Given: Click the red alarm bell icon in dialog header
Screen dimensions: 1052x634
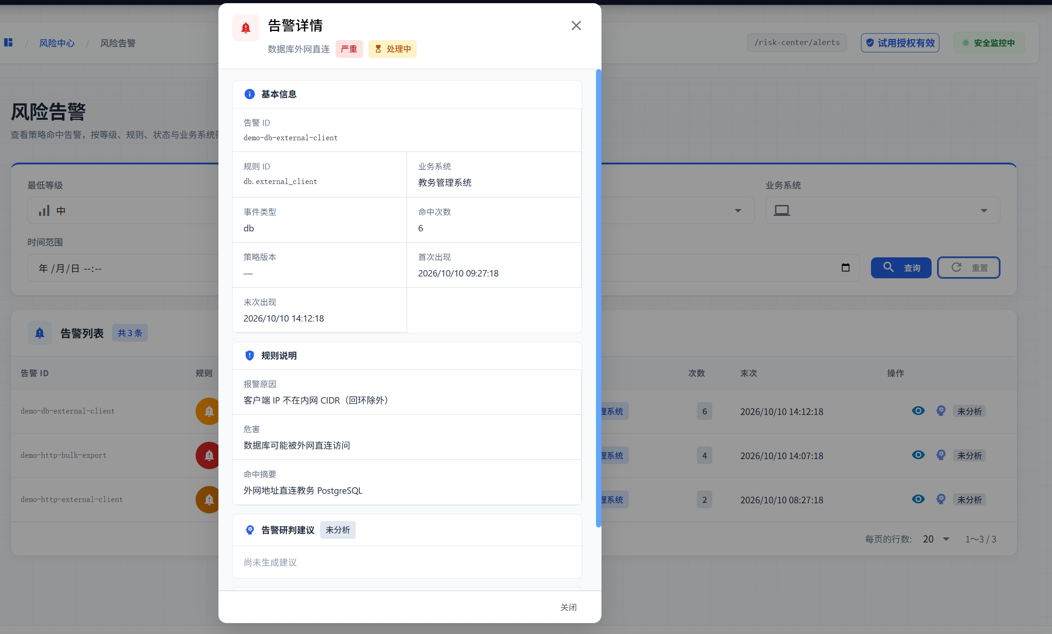Looking at the screenshot, I should pyautogui.click(x=246, y=28).
